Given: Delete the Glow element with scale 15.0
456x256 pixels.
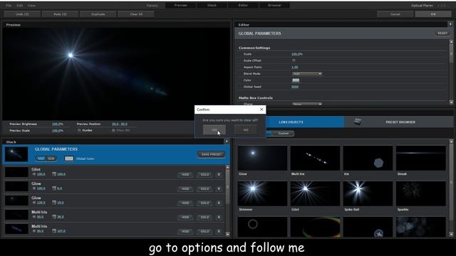Looking at the screenshot, I should (219, 203).
